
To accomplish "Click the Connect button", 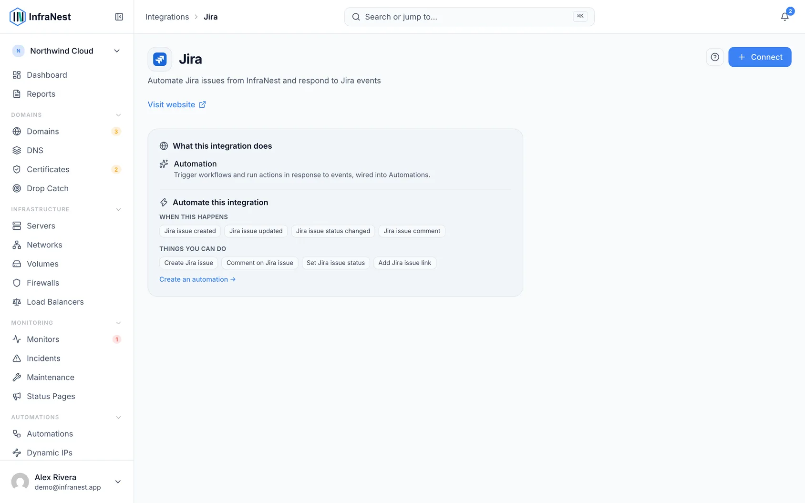I will click(x=760, y=57).
